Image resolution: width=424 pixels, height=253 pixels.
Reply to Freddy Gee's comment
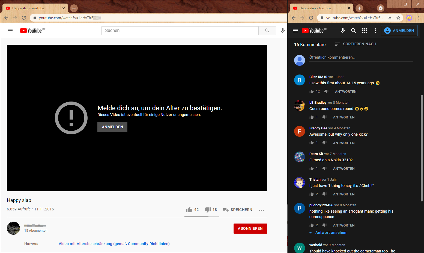tap(344, 143)
